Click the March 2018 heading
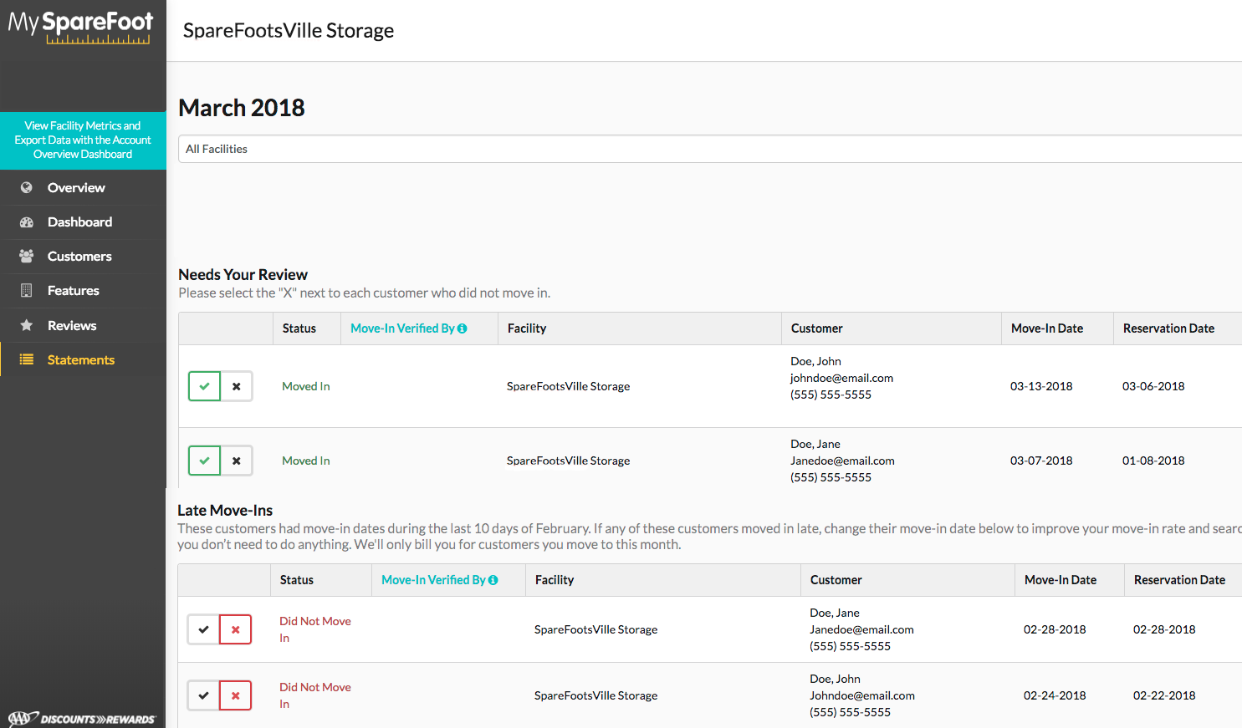 click(242, 108)
